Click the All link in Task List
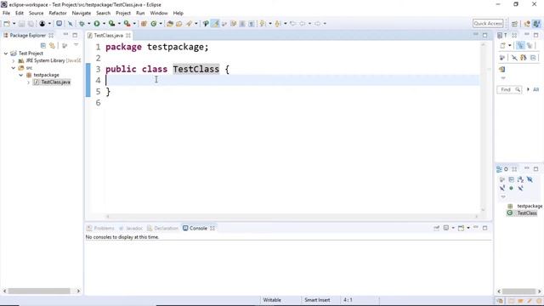Image resolution: width=544 pixels, height=306 pixels. [536, 90]
